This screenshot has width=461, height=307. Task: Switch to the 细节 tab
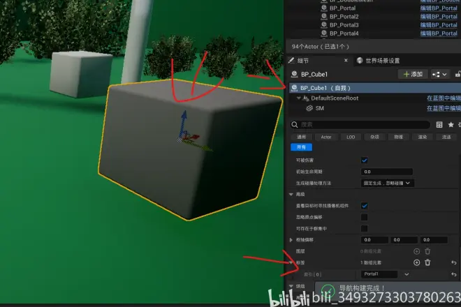[303, 61]
